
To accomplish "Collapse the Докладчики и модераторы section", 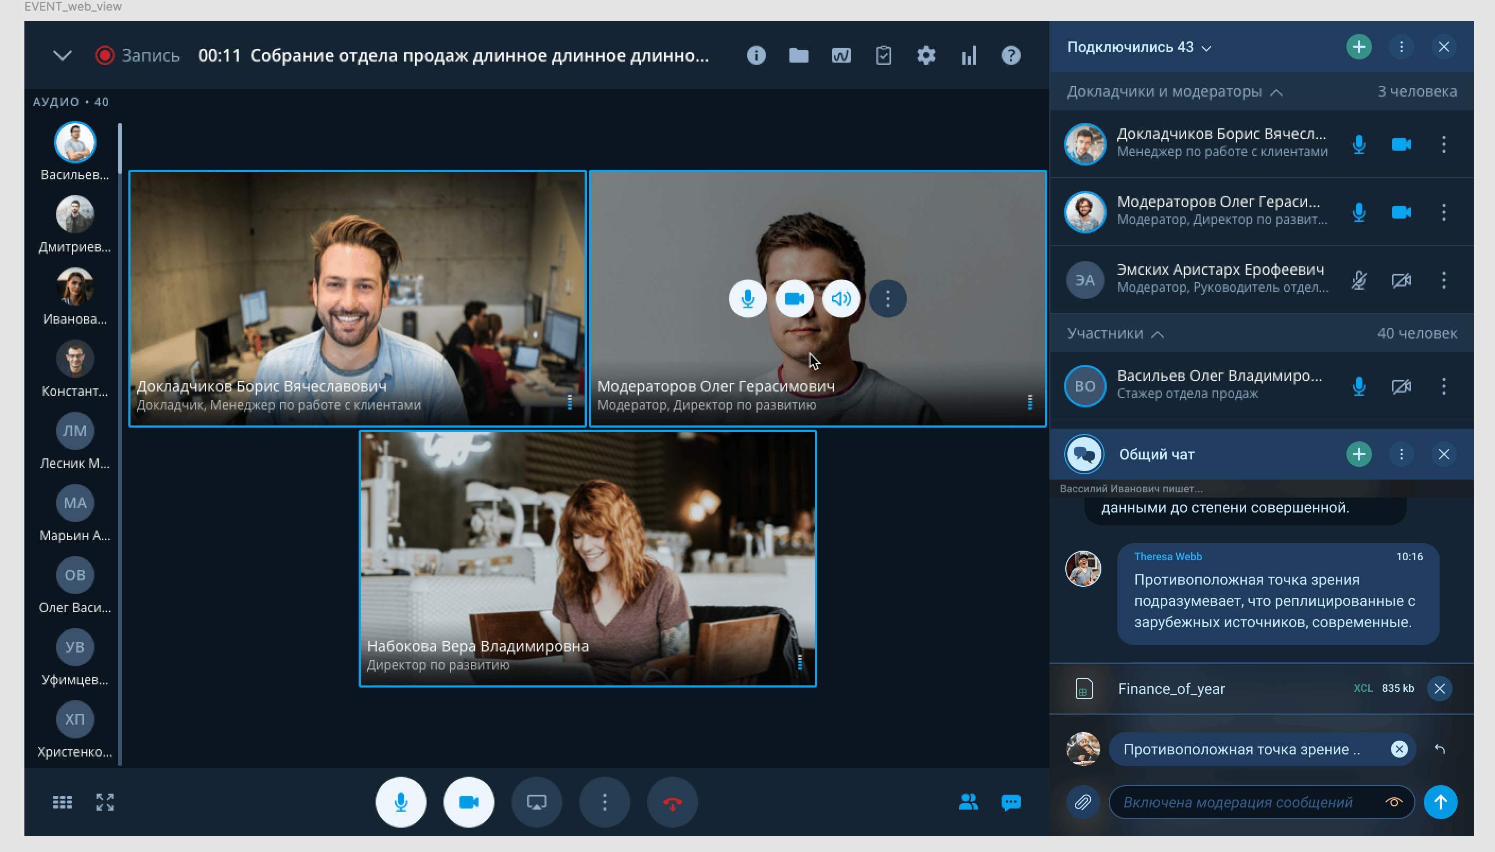I will [1277, 92].
